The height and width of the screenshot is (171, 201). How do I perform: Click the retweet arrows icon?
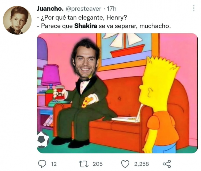(x=84, y=164)
